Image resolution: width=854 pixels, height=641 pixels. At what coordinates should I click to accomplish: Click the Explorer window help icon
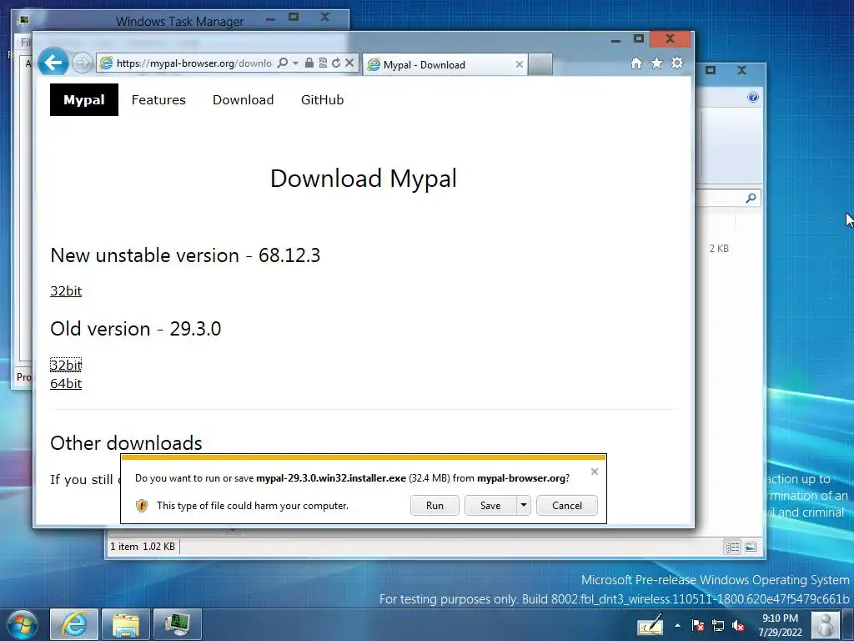(753, 97)
